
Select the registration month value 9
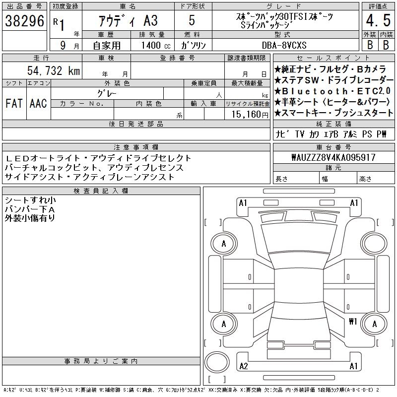[x=63, y=45]
